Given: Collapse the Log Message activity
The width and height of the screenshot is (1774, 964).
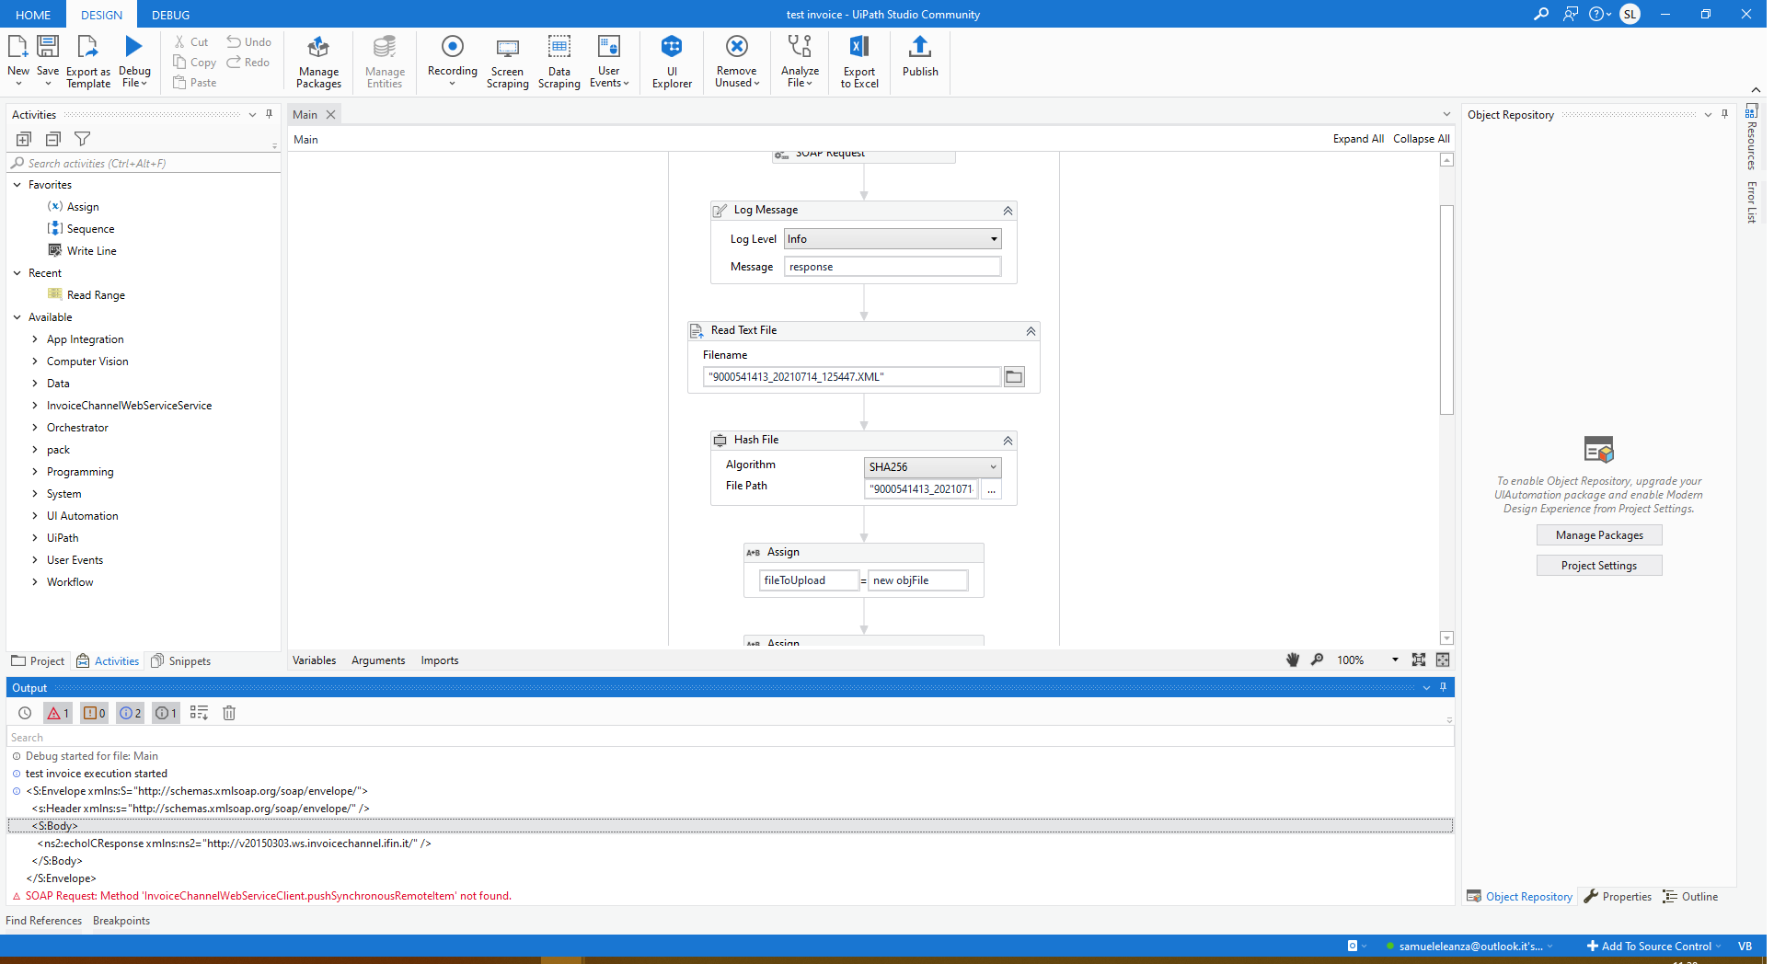Looking at the screenshot, I should (1008, 211).
